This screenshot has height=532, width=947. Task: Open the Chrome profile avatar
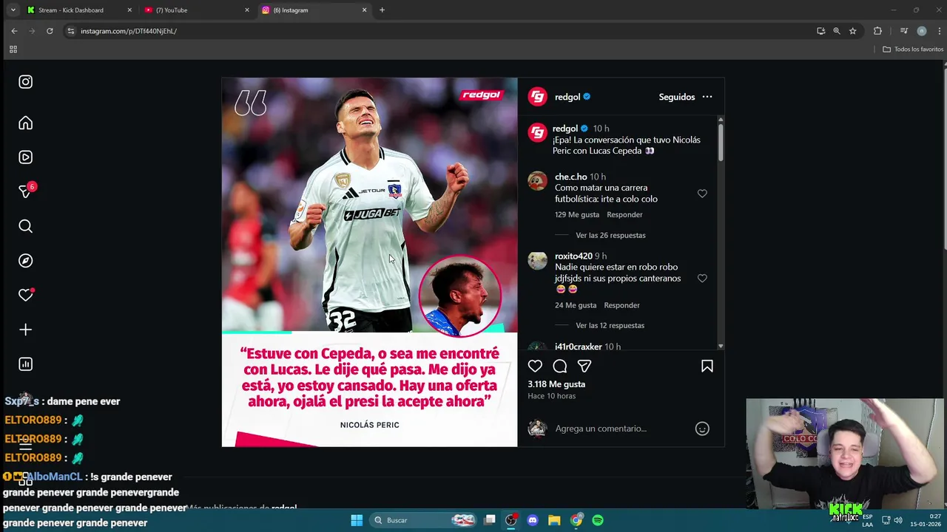pos(922,31)
